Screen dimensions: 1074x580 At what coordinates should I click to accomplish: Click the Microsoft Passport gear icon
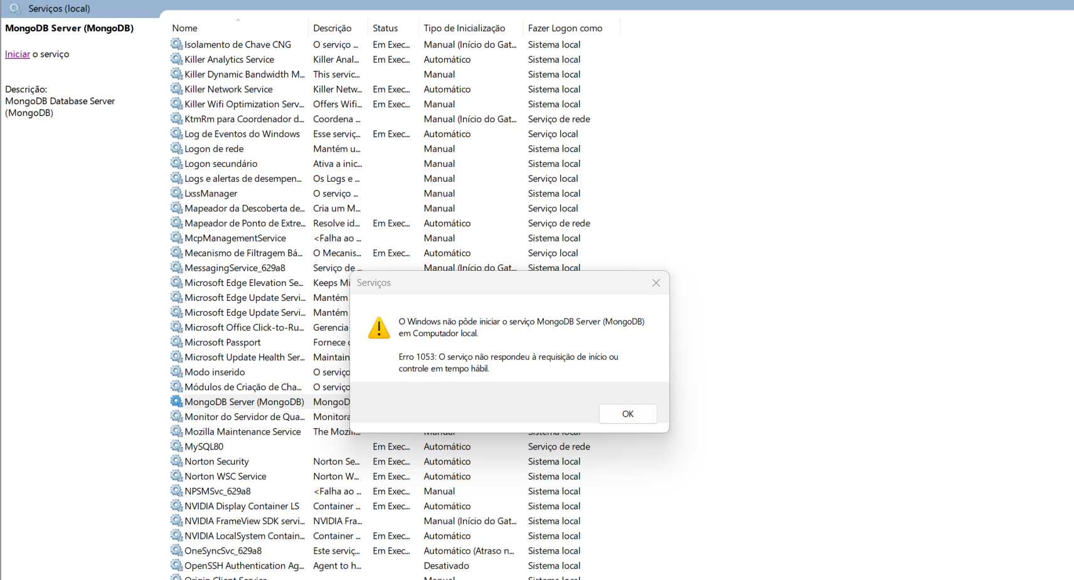point(176,342)
